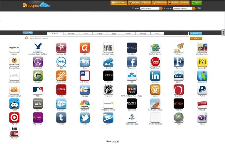The height and width of the screenshot is (144, 225).
Task: Open the MLB app icon
Action: coord(38,89)
